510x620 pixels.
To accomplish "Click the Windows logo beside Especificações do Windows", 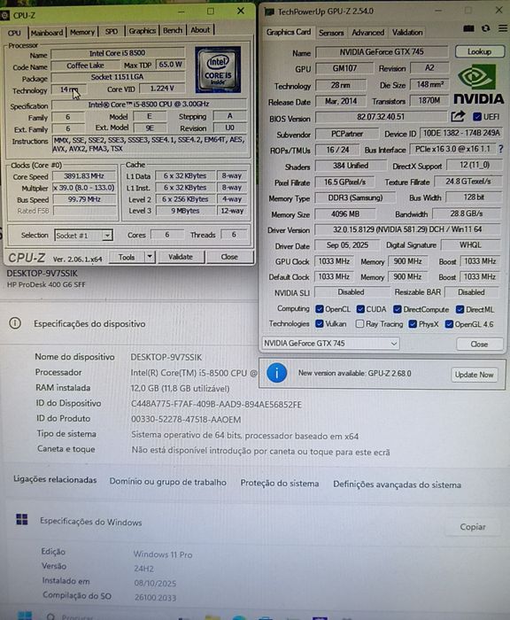I will coord(22,519).
